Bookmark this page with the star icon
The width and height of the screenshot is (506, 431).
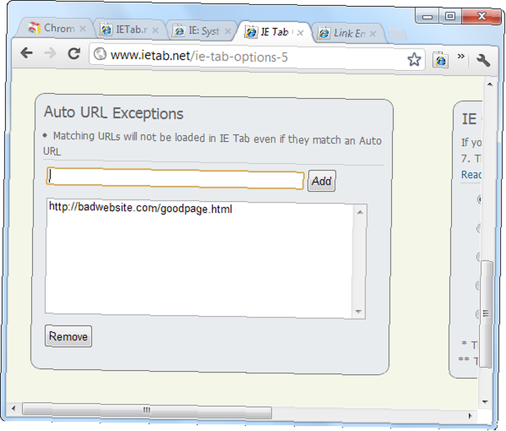point(414,59)
